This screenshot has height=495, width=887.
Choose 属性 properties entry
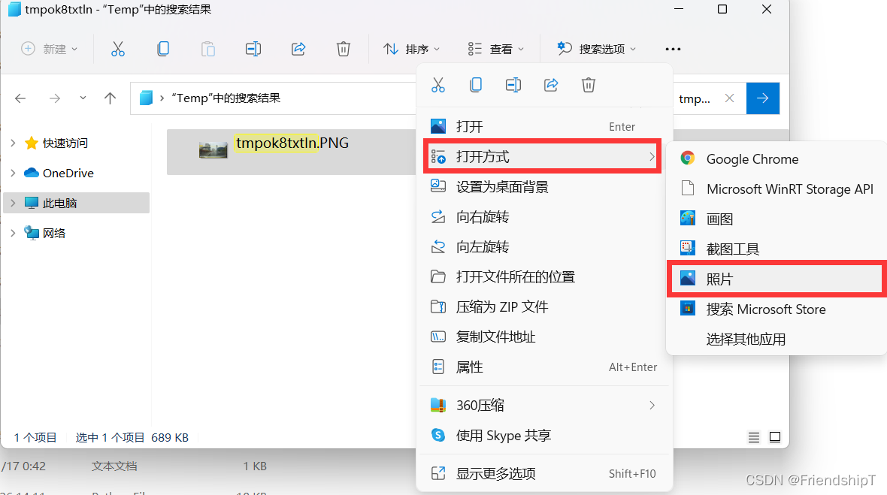coord(543,367)
